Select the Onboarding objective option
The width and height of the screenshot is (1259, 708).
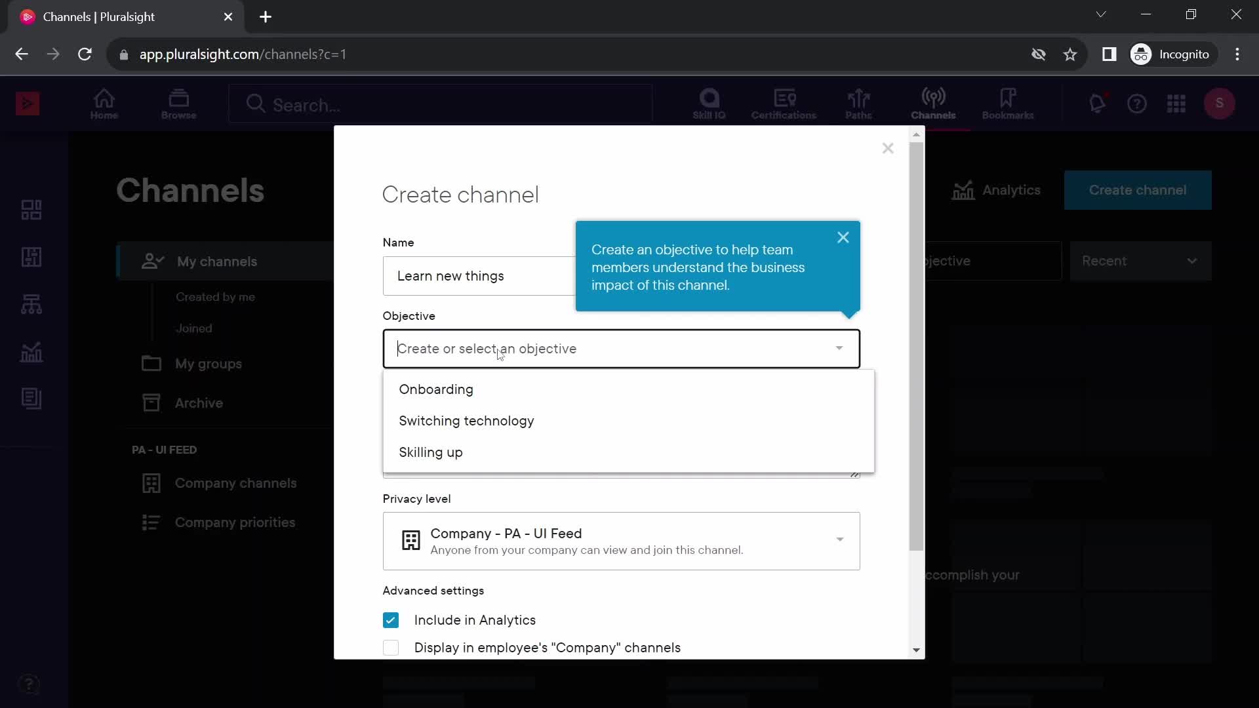point(629,389)
